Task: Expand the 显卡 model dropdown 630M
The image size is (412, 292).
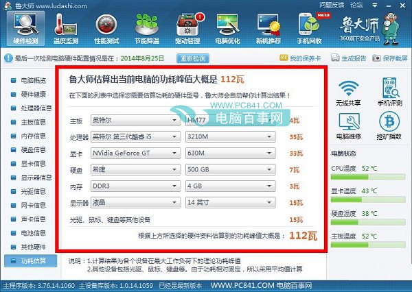Action: (x=231, y=154)
